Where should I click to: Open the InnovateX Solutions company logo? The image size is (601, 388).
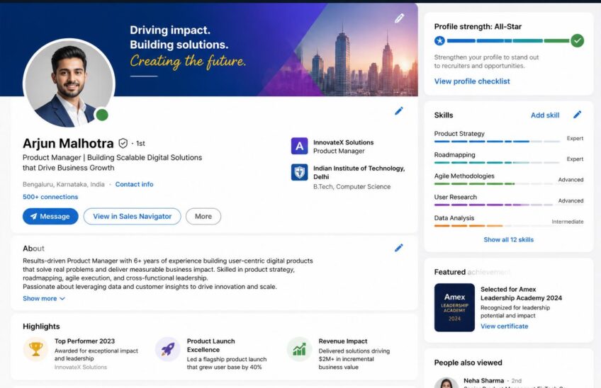click(299, 146)
